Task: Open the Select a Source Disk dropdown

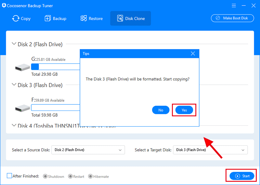Action: pyautogui.click(x=88, y=150)
